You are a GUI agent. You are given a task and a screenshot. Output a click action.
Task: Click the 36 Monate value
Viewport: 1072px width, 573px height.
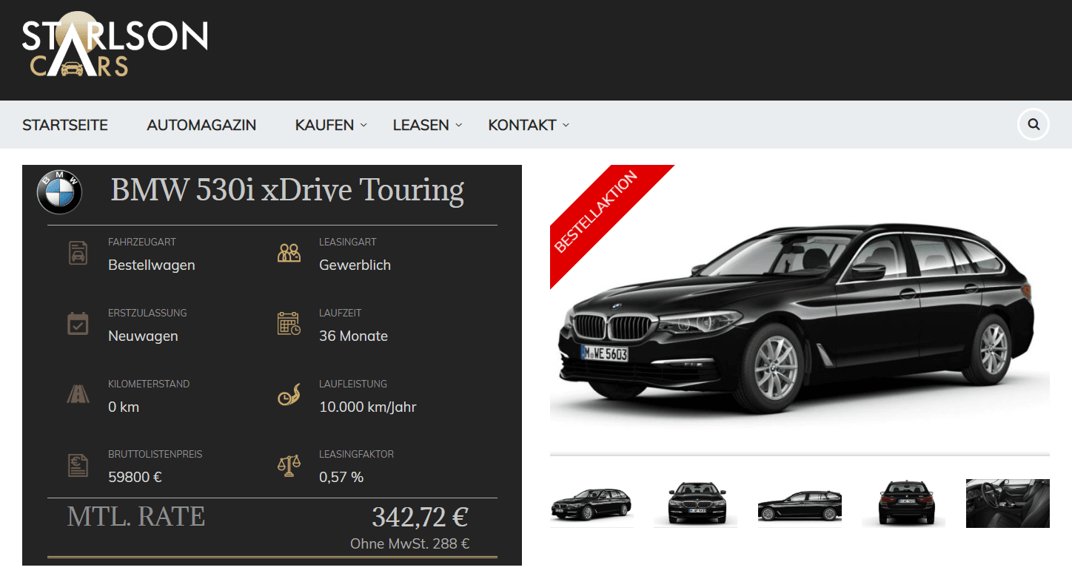353,336
